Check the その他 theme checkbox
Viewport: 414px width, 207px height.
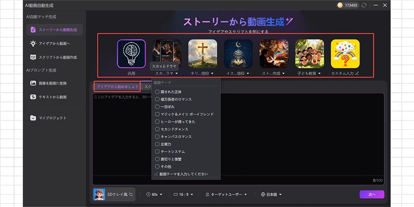click(157, 167)
